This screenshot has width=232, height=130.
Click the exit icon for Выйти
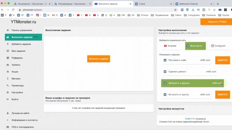coord(8,99)
